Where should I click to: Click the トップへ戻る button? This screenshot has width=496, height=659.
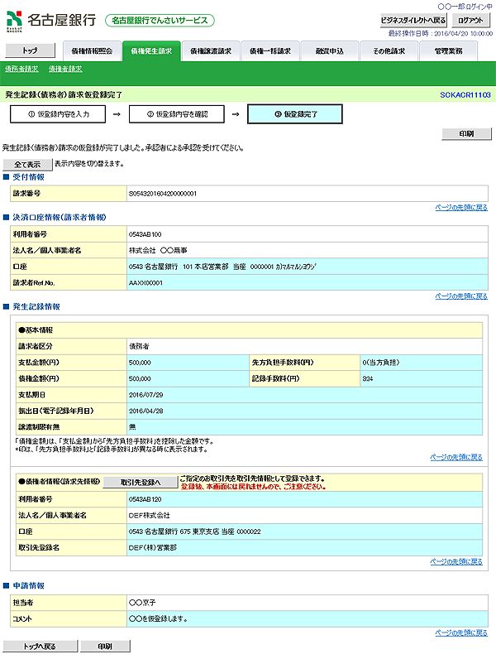coord(40,647)
